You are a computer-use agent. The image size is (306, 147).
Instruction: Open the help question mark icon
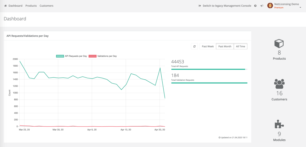tap(255, 6)
